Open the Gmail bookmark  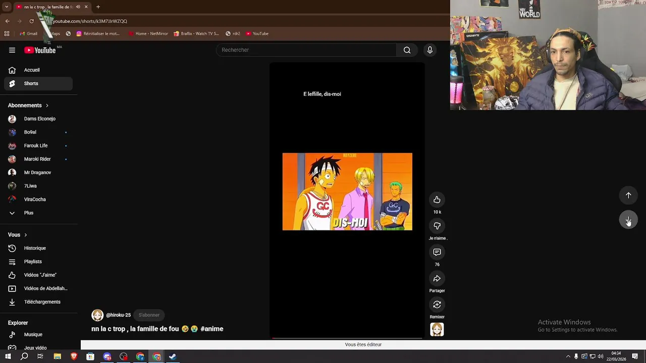[x=28, y=34]
